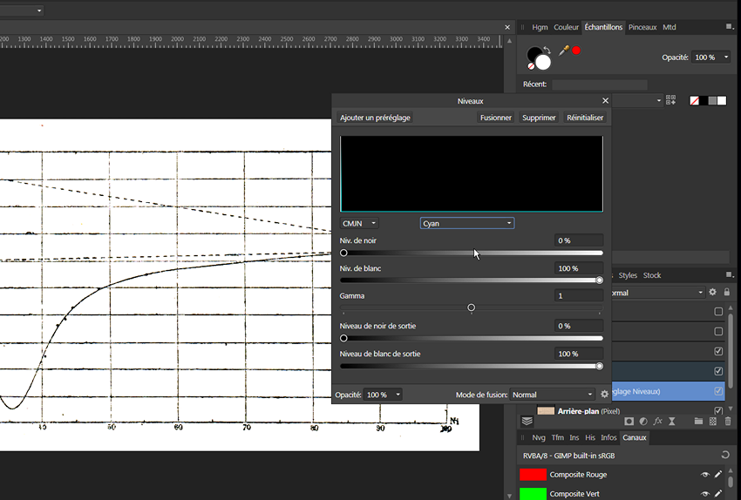The image size is (741, 500).
Task: Close the Niveaux dialog
Action: (605, 100)
